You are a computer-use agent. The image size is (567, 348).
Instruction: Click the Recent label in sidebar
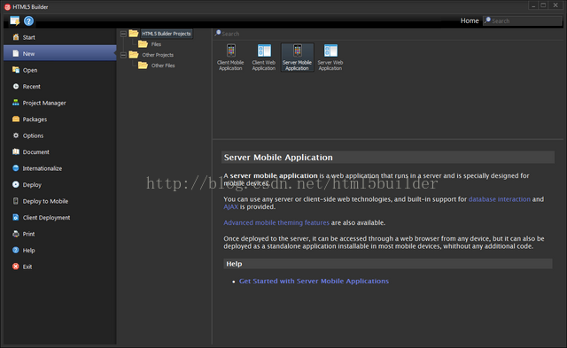(32, 87)
